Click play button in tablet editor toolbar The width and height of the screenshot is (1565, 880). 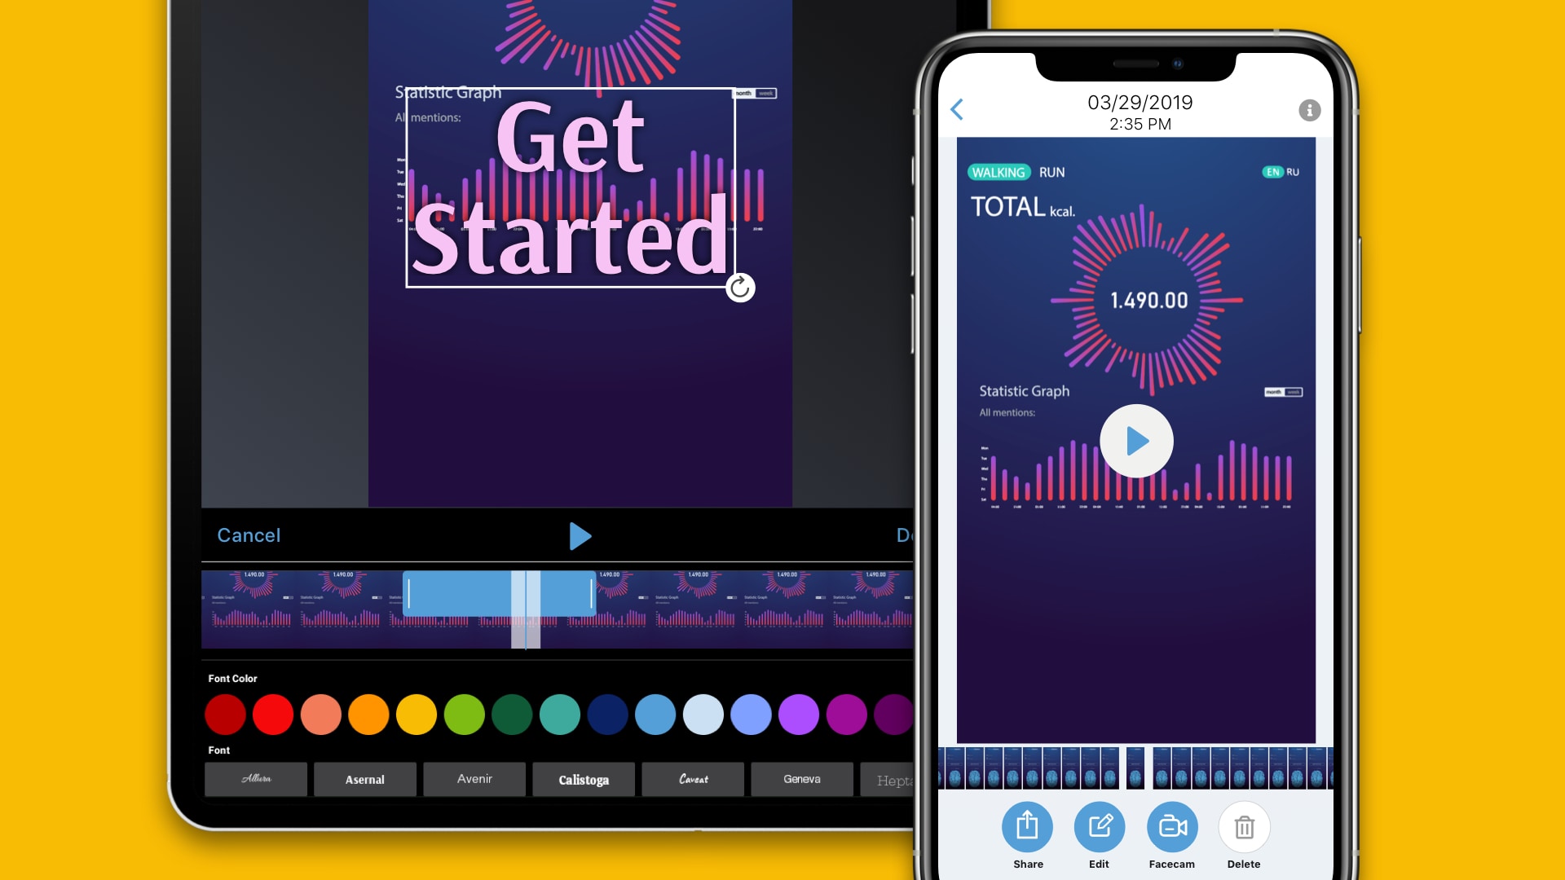580,534
